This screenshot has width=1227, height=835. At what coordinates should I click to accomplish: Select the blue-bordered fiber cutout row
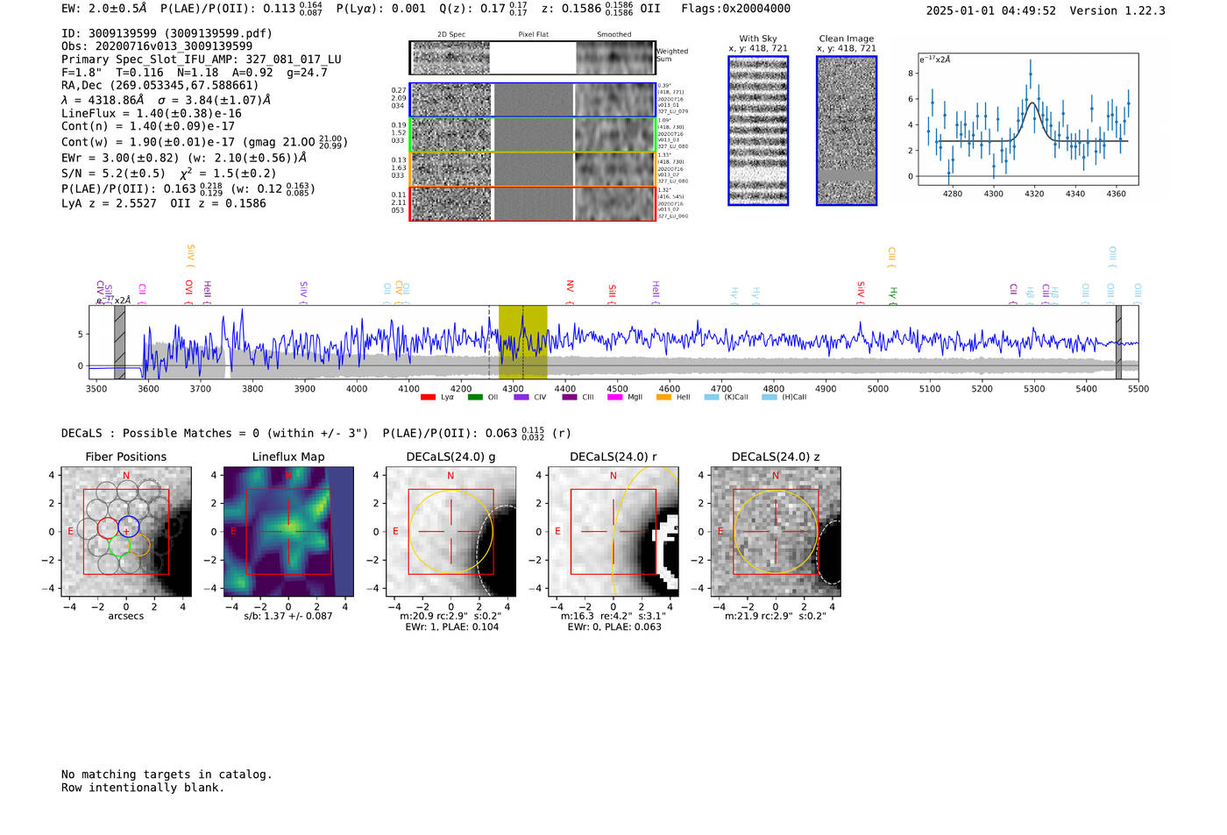(x=532, y=100)
